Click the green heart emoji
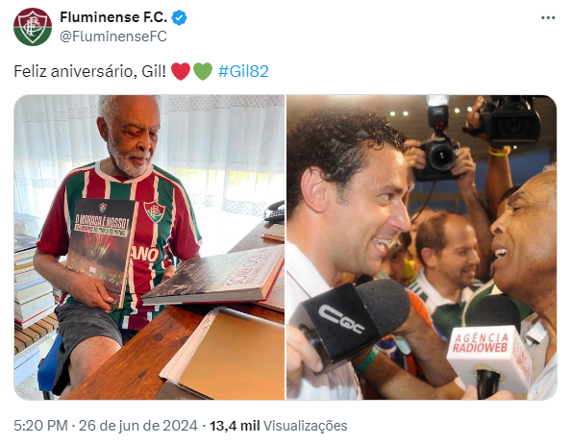Image resolution: width=571 pixels, height=444 pixels. (x=203, y=71)
